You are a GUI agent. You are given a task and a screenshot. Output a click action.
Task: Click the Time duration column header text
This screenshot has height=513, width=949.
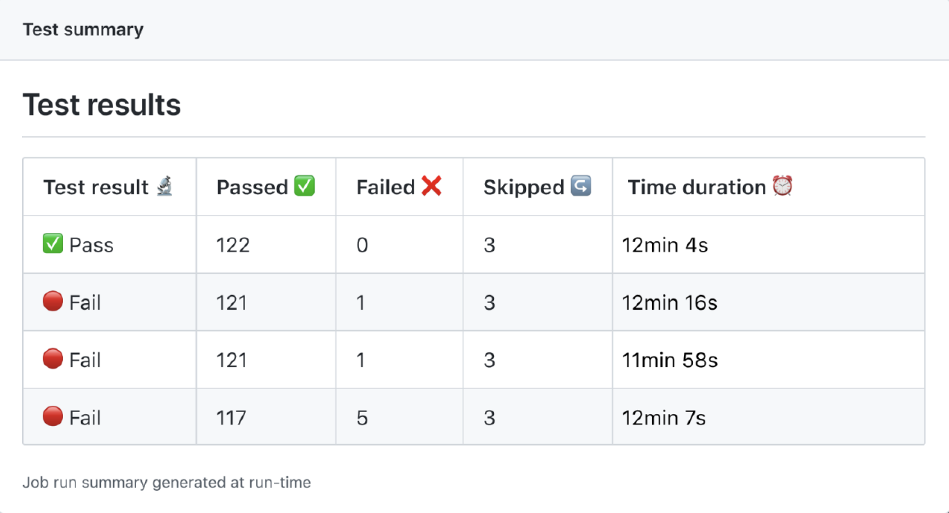(x=697, y=187)
